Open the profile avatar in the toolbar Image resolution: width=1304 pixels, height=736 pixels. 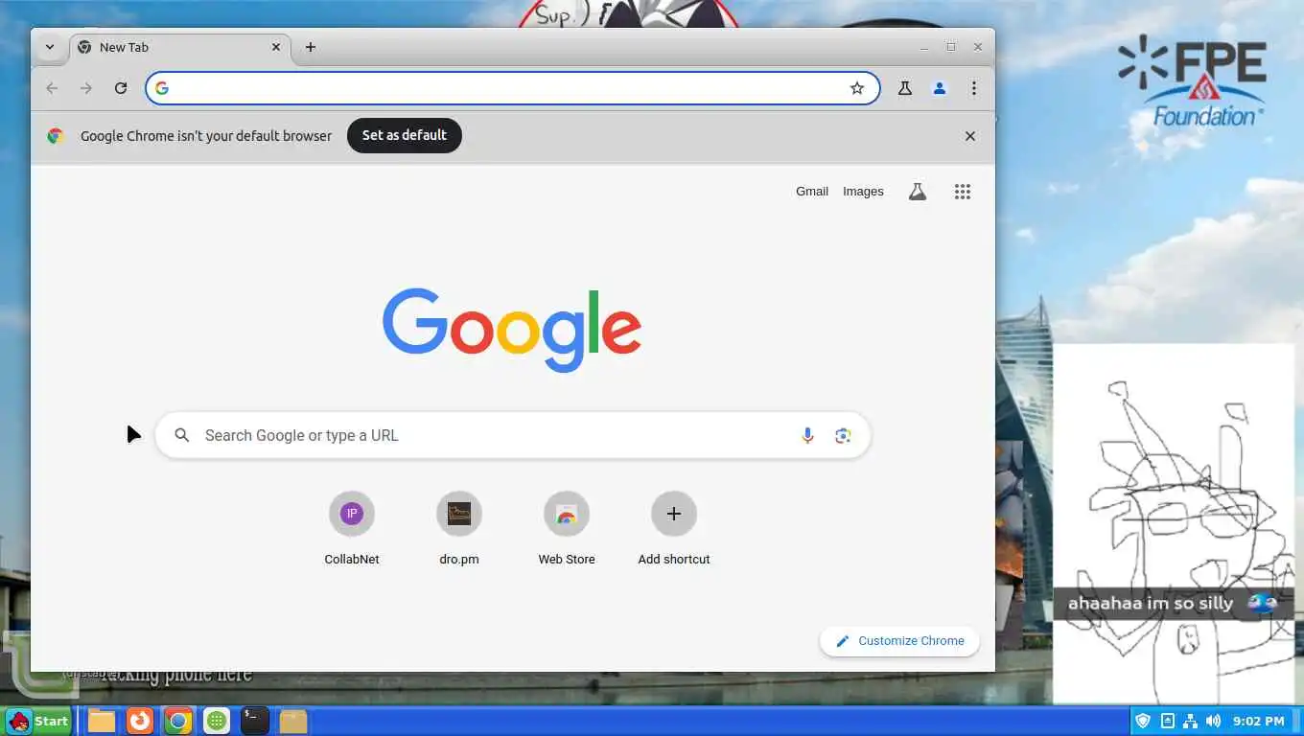coord(940,88)
